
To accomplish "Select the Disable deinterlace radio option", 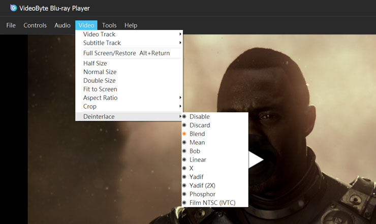I will point(199,117).
